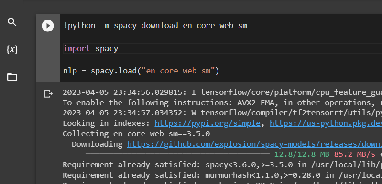Click the spacy<3.6.0 requirement satisfied line
This screenshot has height=184, width=382.
pos(222,164)
